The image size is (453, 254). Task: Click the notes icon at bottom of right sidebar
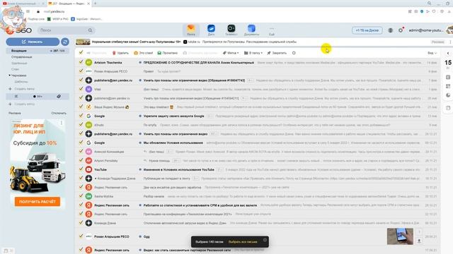click(x=448, y=108)
